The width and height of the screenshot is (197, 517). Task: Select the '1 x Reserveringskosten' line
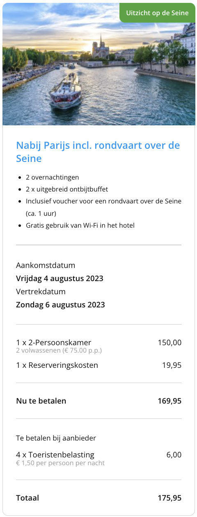tap(57, 365)
